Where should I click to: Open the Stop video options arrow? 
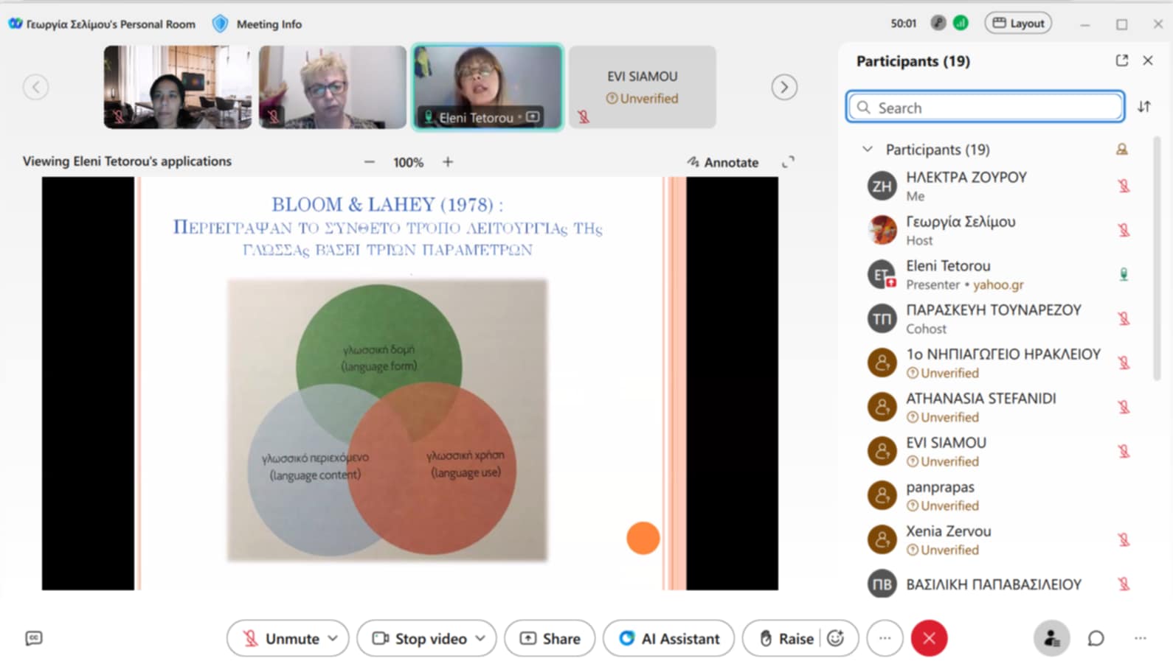[x=480, y=638]
